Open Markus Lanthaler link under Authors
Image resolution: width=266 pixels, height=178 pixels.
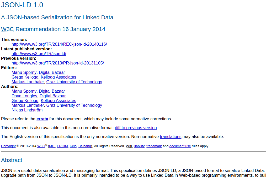click(28, 105)
